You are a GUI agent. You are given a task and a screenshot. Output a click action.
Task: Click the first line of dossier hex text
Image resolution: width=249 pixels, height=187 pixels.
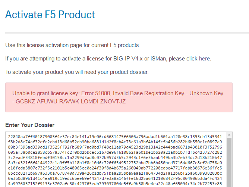[x=114, y=137]
